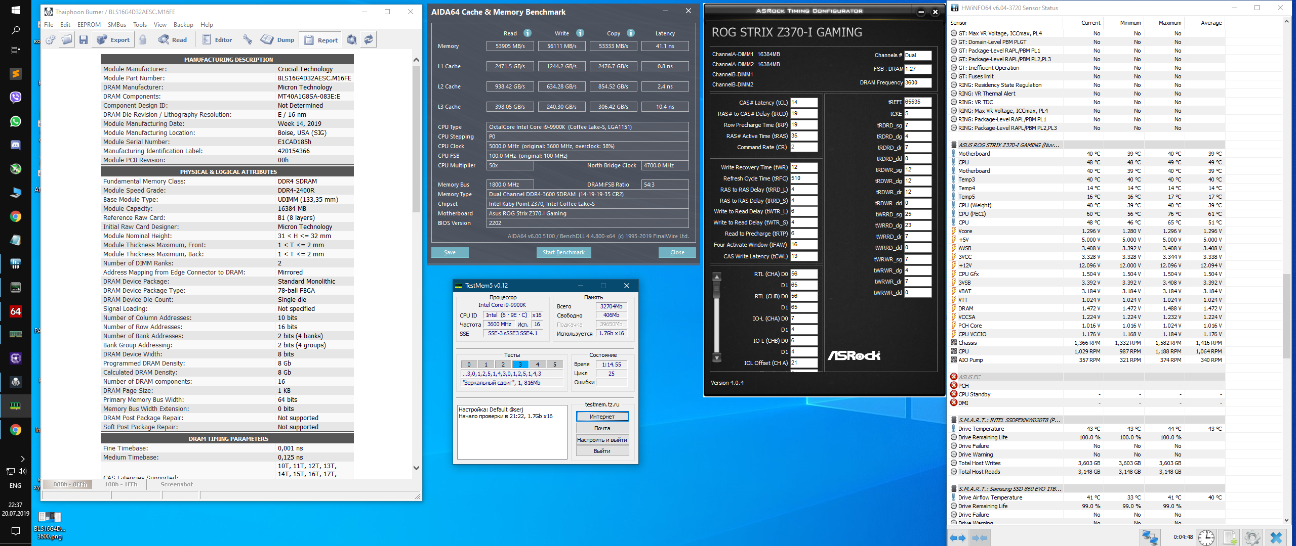Switch to the 100h - 1FFh tab
Image resolution: width=1296 pixels, height=546 pixels.
pos(120,484)
